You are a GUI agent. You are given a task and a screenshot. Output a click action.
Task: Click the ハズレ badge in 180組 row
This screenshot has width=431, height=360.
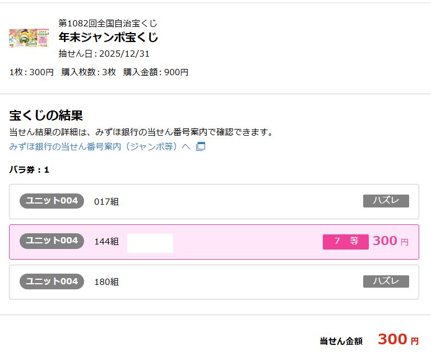point(386,281)
